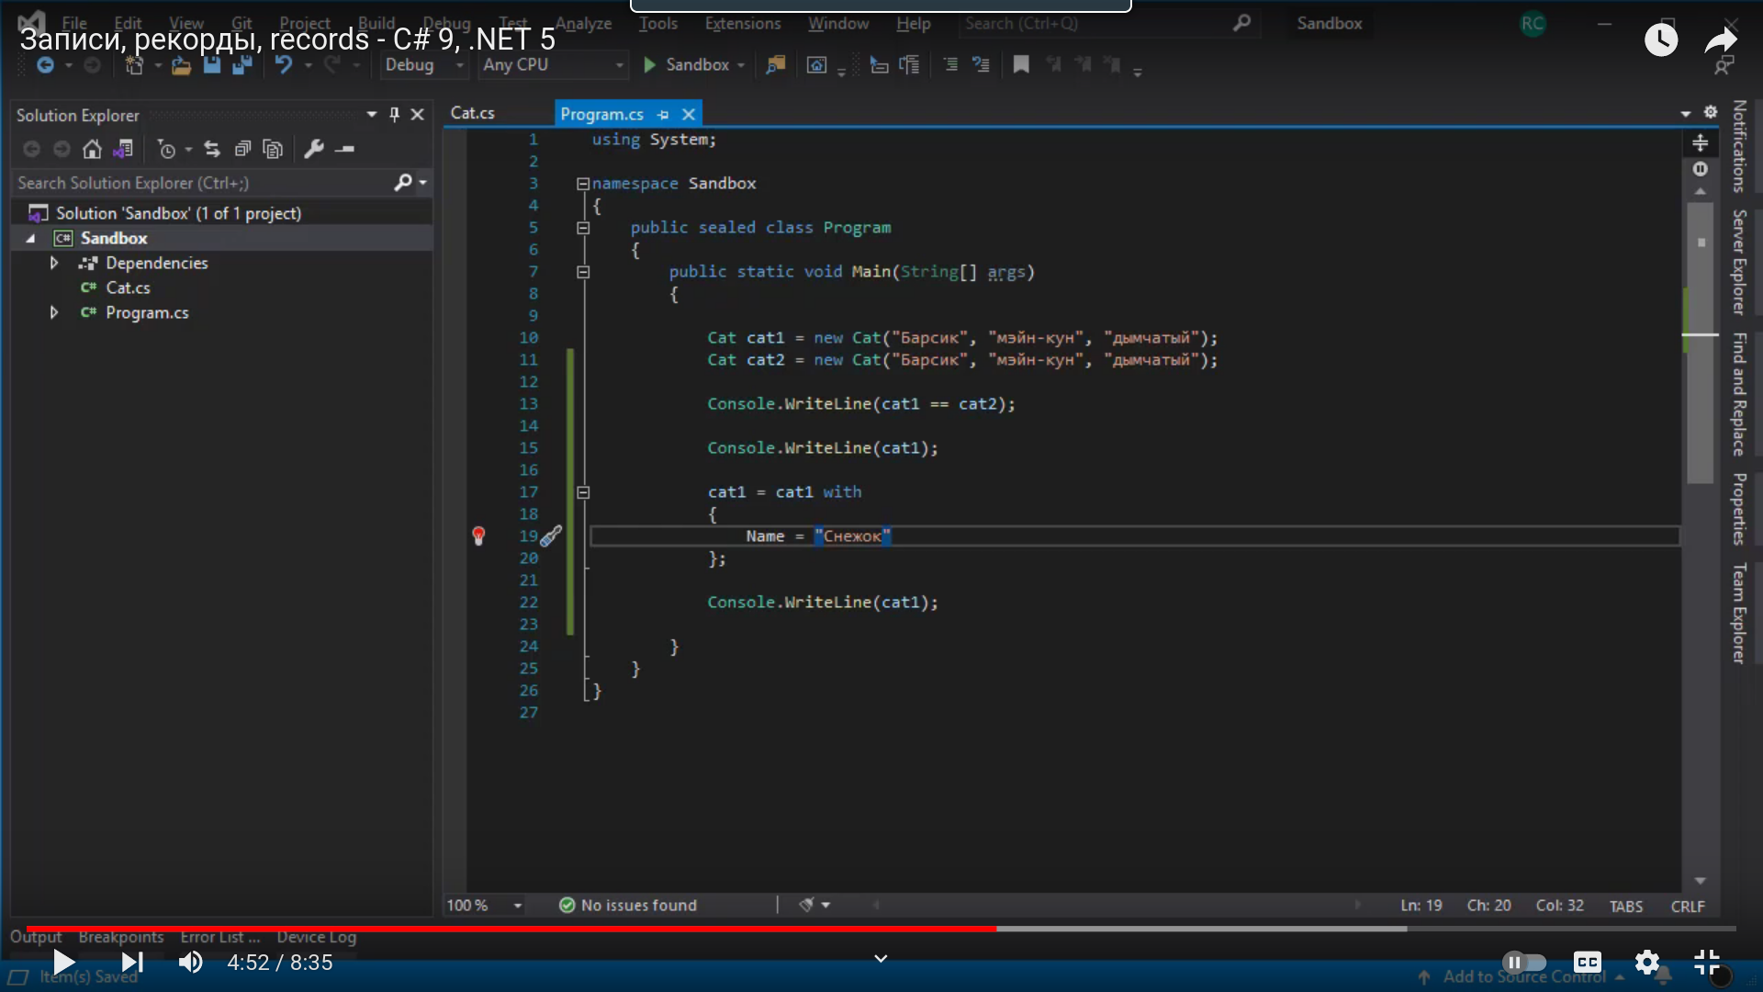The height and width of the screenshot is (992, 1763).
Task: Expand the Dependencies tree node
Action: click(x=54, y=263)
